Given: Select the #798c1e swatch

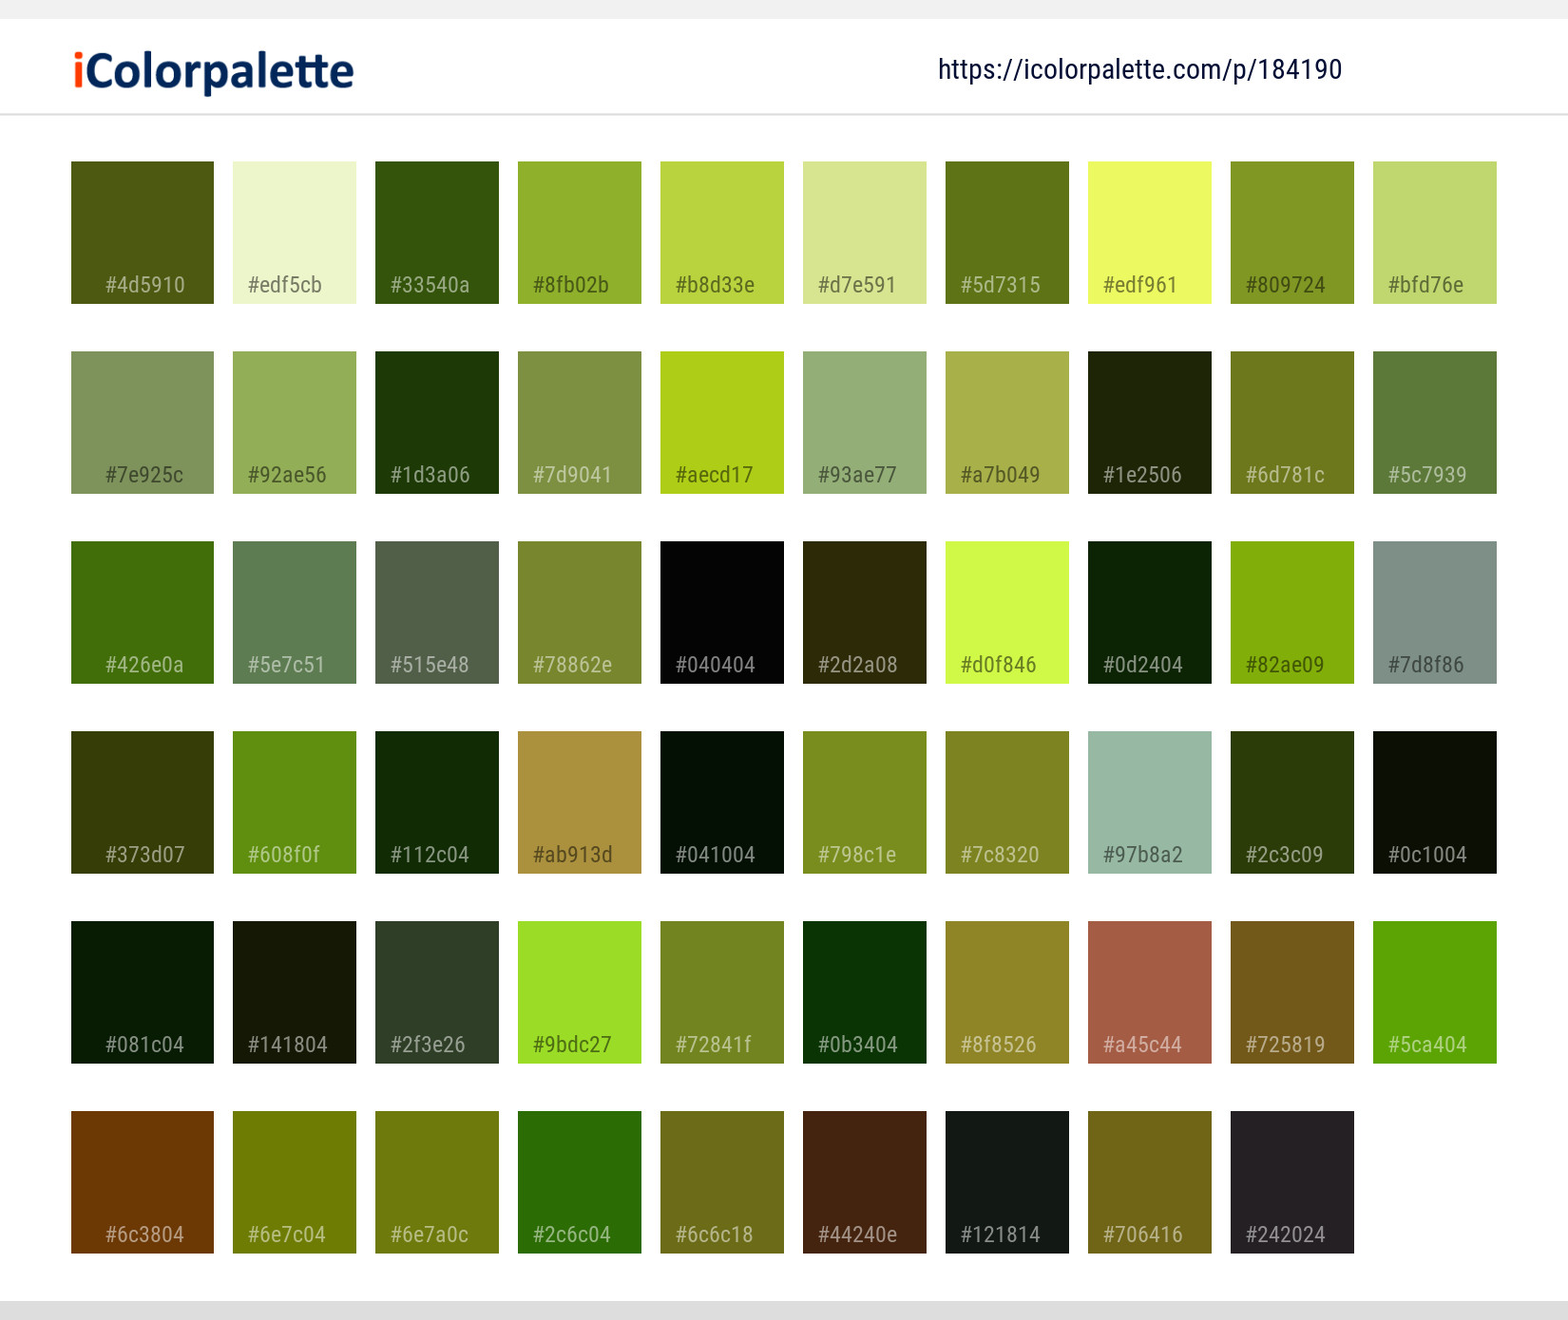Looking at the screenshot, I should pos(865,802).
